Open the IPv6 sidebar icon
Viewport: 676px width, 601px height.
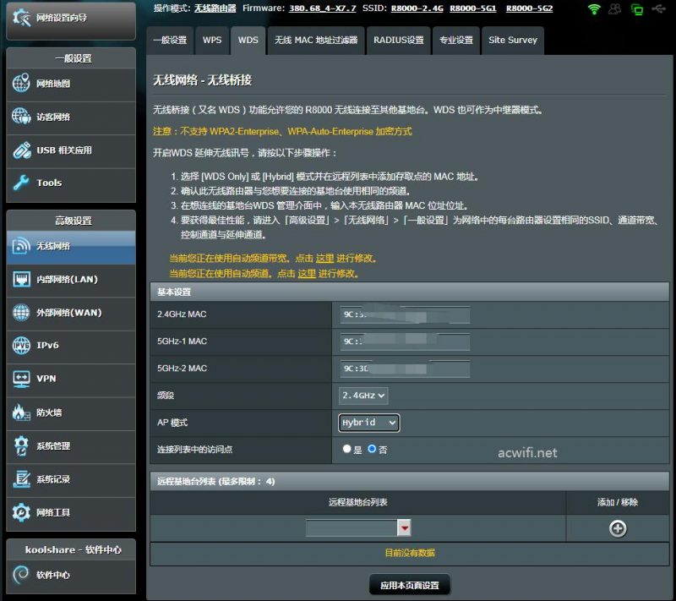click(x=21, y=345)
